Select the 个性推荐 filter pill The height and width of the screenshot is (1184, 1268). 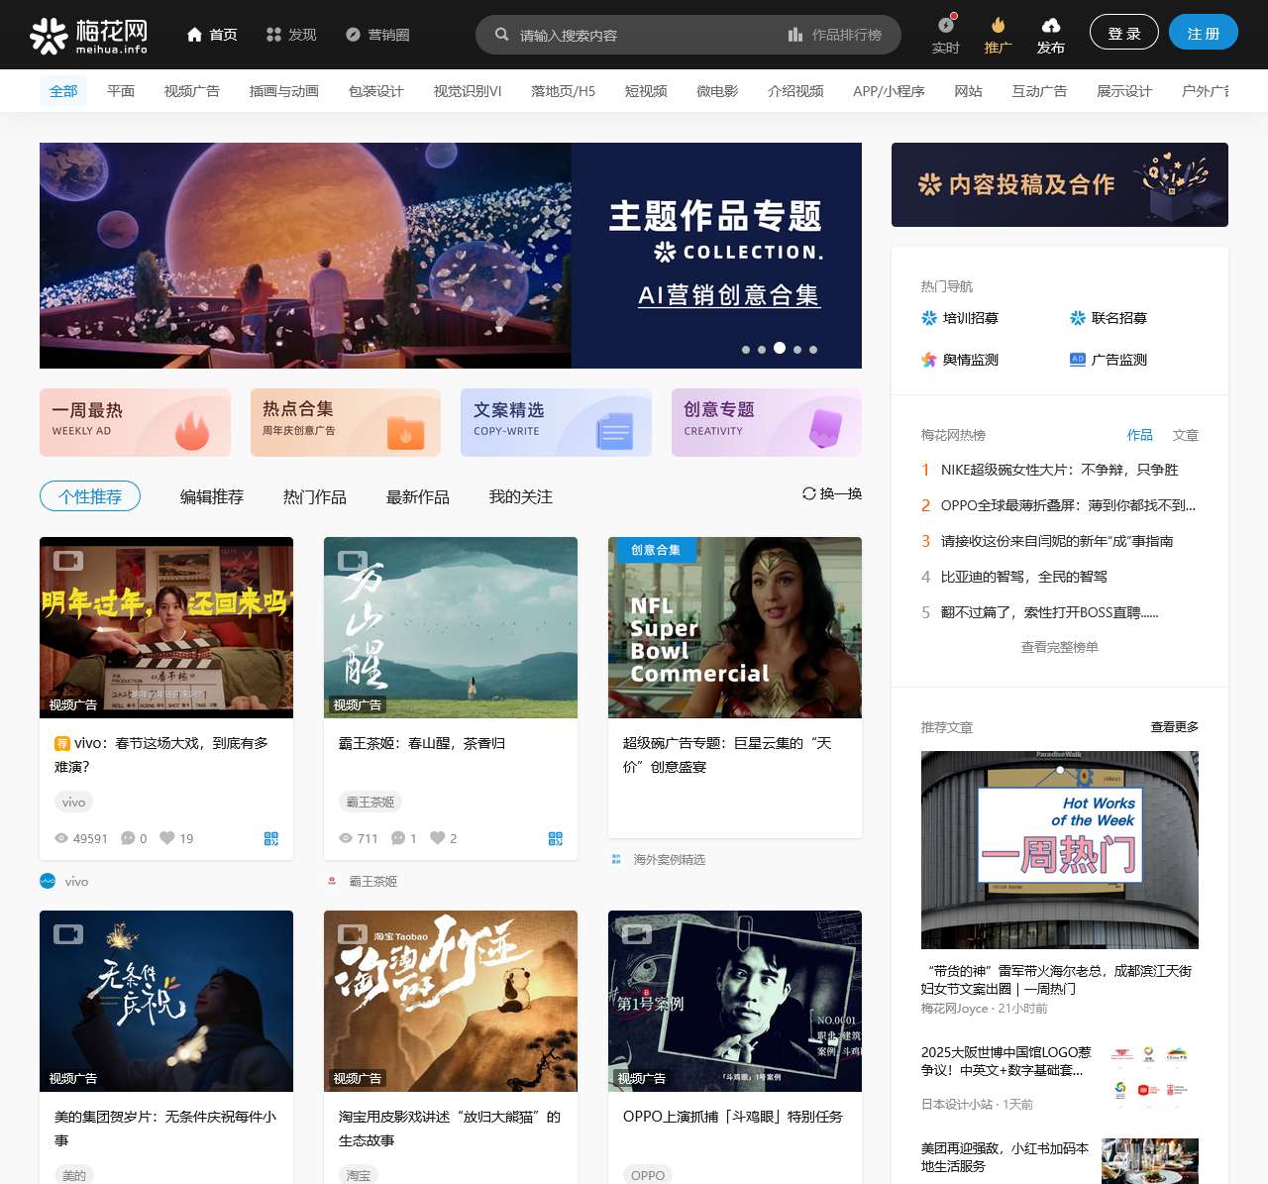(90, 496)
